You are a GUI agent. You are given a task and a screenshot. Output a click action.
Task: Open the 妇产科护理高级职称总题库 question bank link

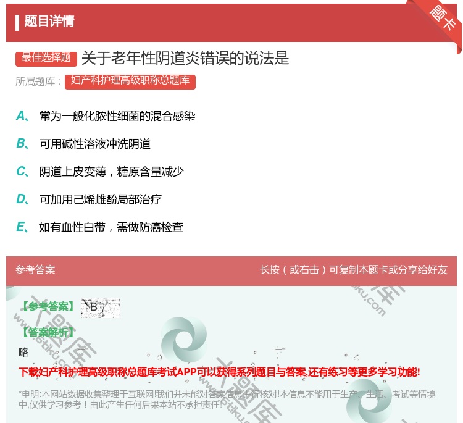(130, 81)
